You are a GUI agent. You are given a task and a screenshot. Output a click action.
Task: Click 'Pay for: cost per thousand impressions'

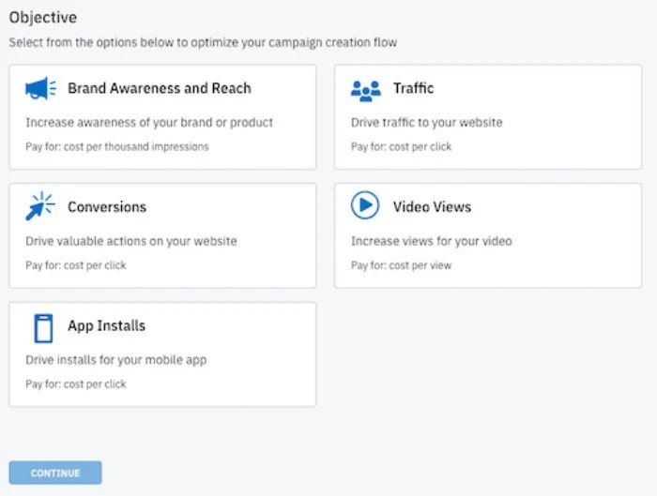(116, 147)
